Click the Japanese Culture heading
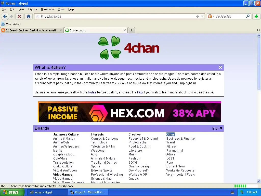This screenshot has height=196, width=261. point(66,134)
